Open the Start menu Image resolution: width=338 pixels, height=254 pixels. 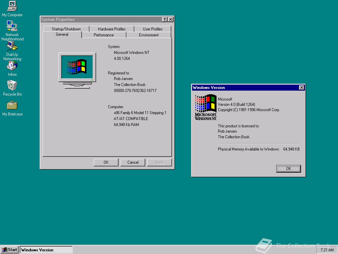coord(10,250)
